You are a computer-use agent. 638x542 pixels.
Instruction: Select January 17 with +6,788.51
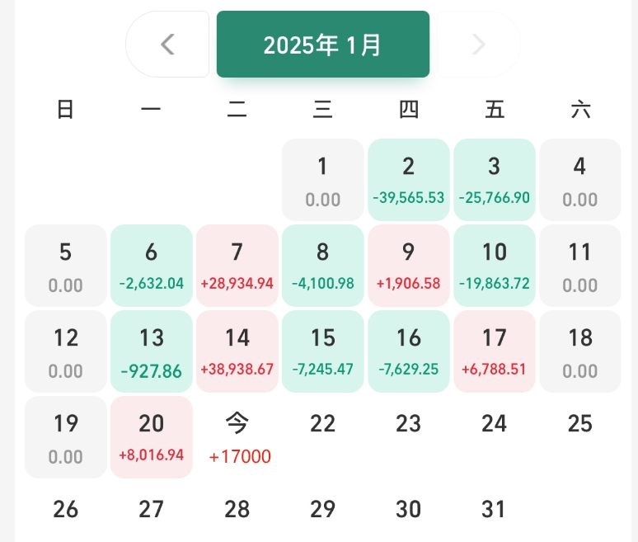click(495, 351)
